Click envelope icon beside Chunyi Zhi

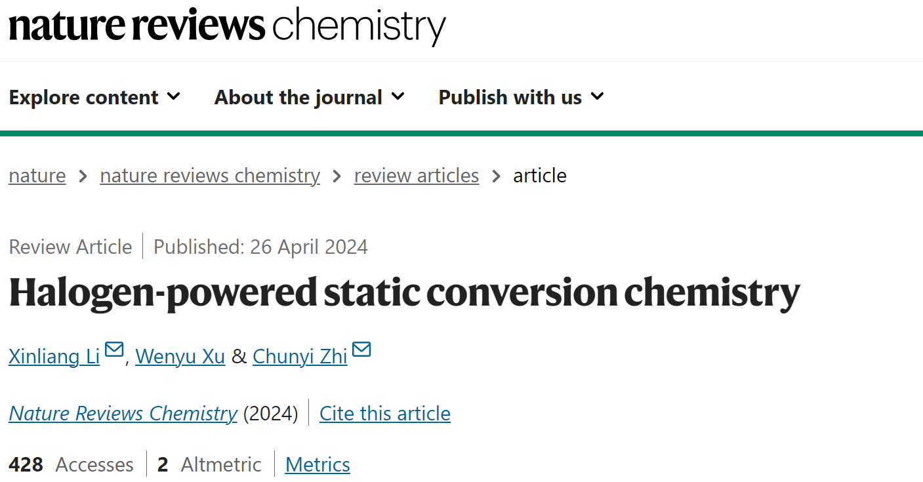361,350
